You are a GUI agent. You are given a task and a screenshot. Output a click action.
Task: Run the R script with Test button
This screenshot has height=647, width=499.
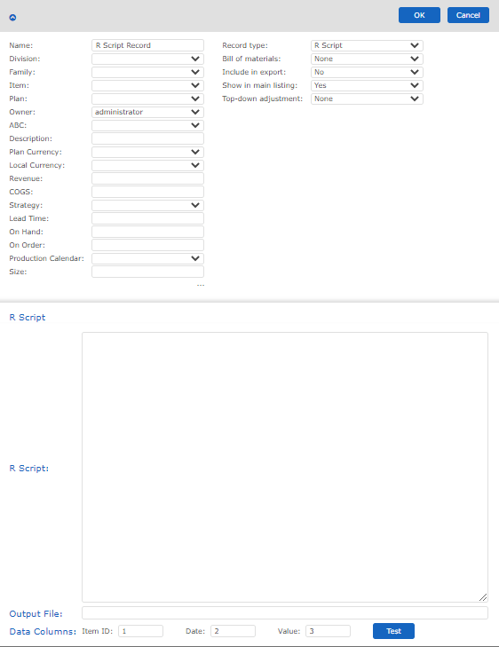click(393, 631)
